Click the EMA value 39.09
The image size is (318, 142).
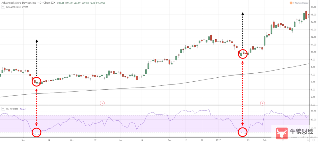coord(25,7)
